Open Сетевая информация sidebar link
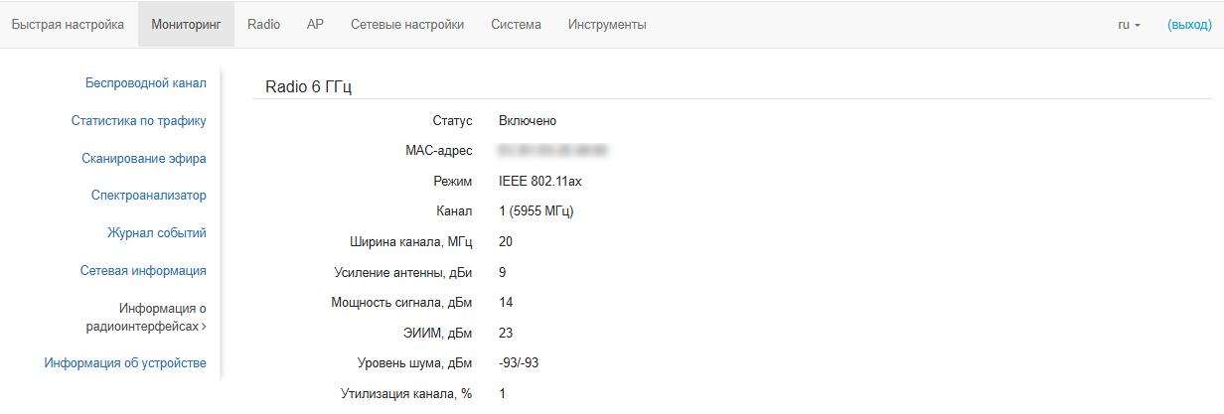 click(x=143, y=270)
